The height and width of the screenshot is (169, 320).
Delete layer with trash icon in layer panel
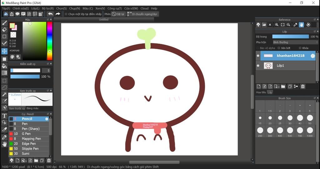(302, 87)
